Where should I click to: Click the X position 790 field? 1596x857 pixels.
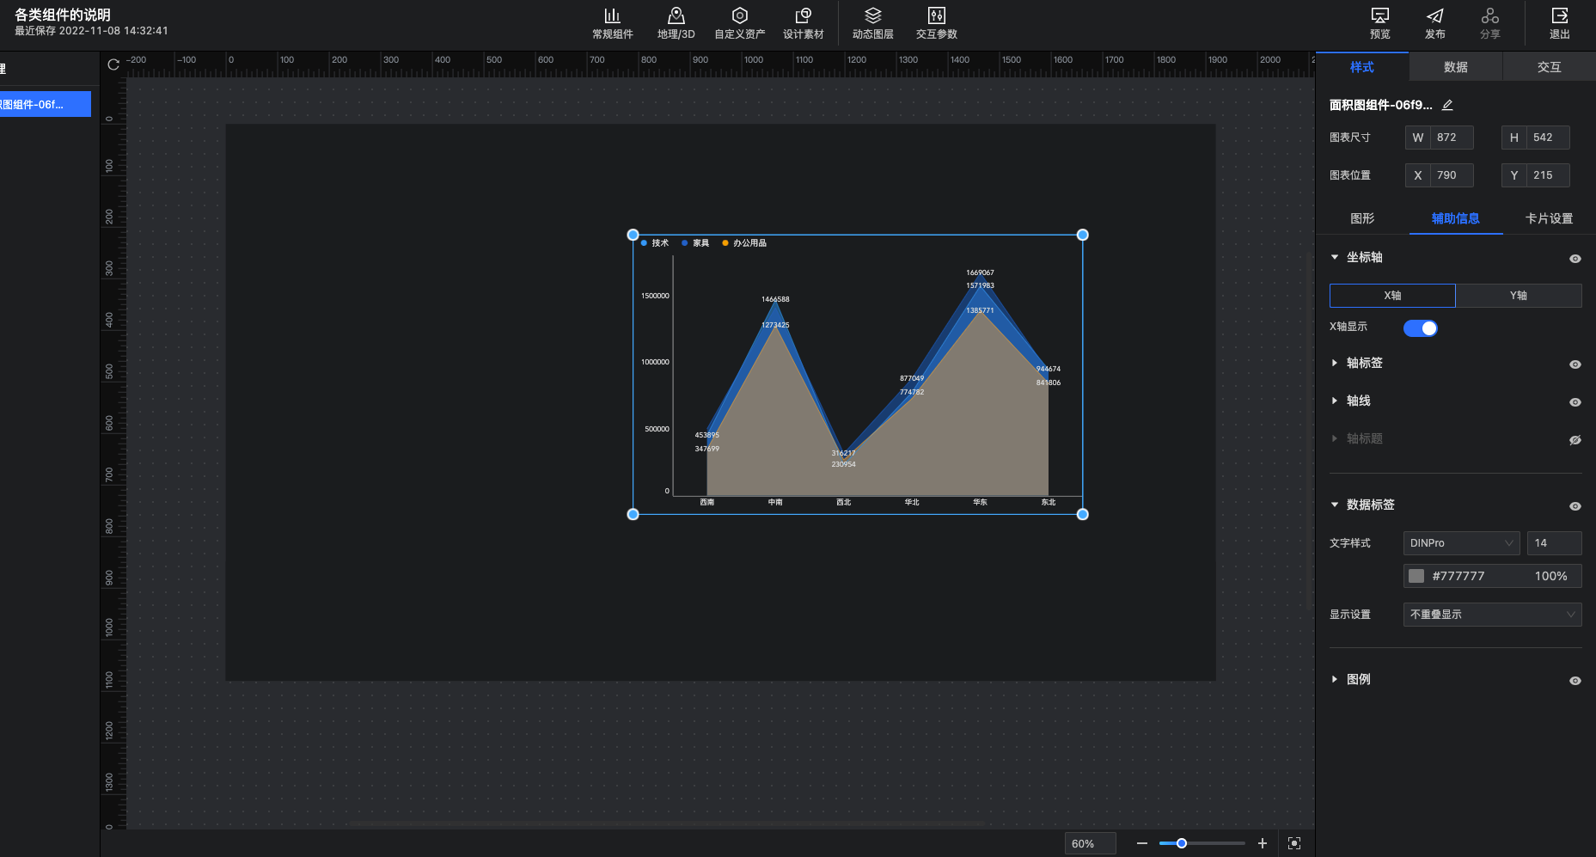click(x=1440, y=175)
